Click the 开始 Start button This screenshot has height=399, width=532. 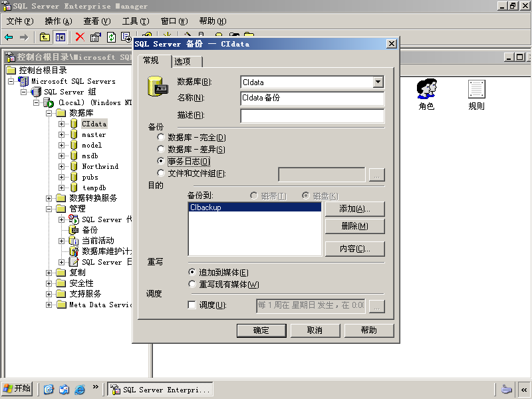[x=17, y=389]
